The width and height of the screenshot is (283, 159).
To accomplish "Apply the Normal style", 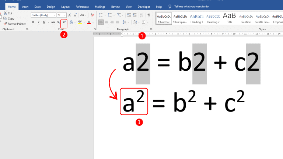I will tap(164, 18).
